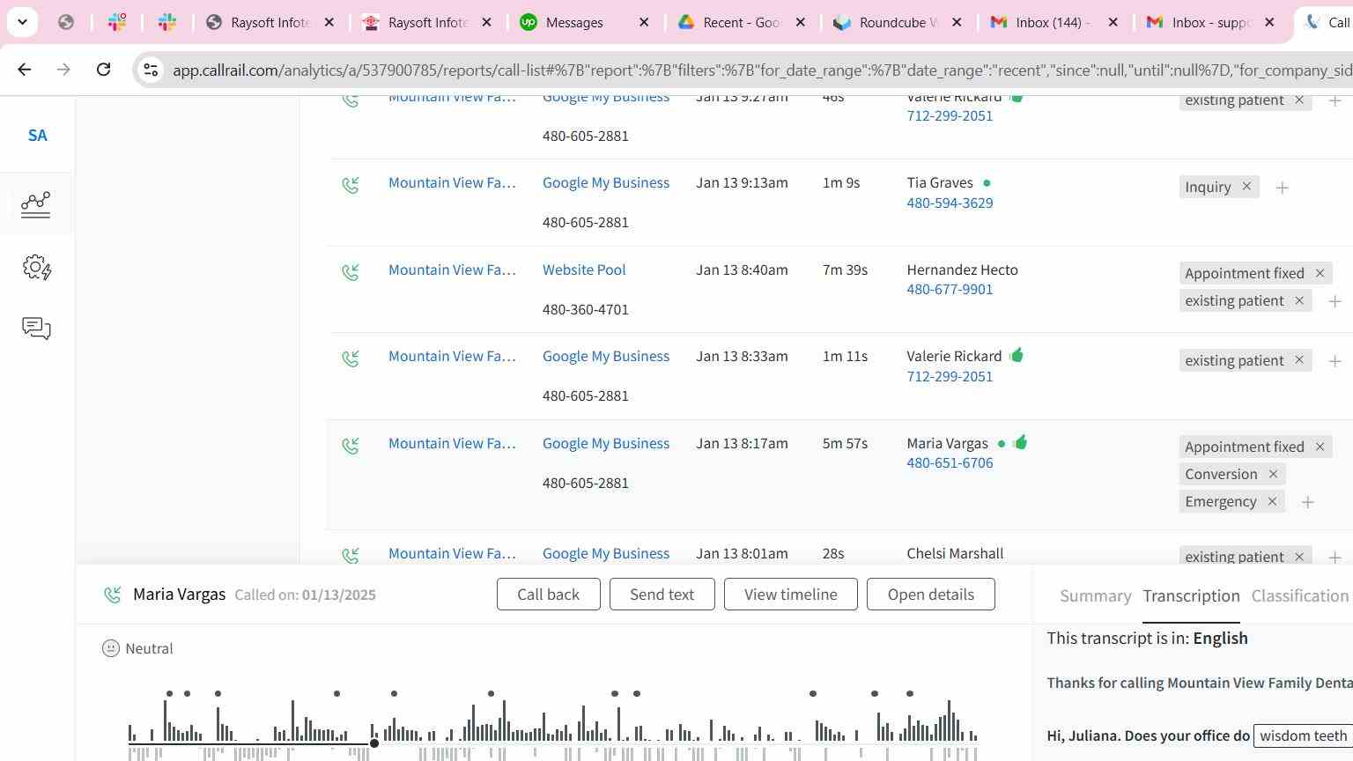Click the Call back button
The height and width of the screenshot is (761, 1353).
(549, 595)
